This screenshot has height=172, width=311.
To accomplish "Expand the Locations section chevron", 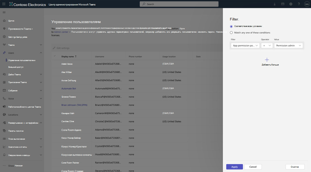I will point(41,115).
